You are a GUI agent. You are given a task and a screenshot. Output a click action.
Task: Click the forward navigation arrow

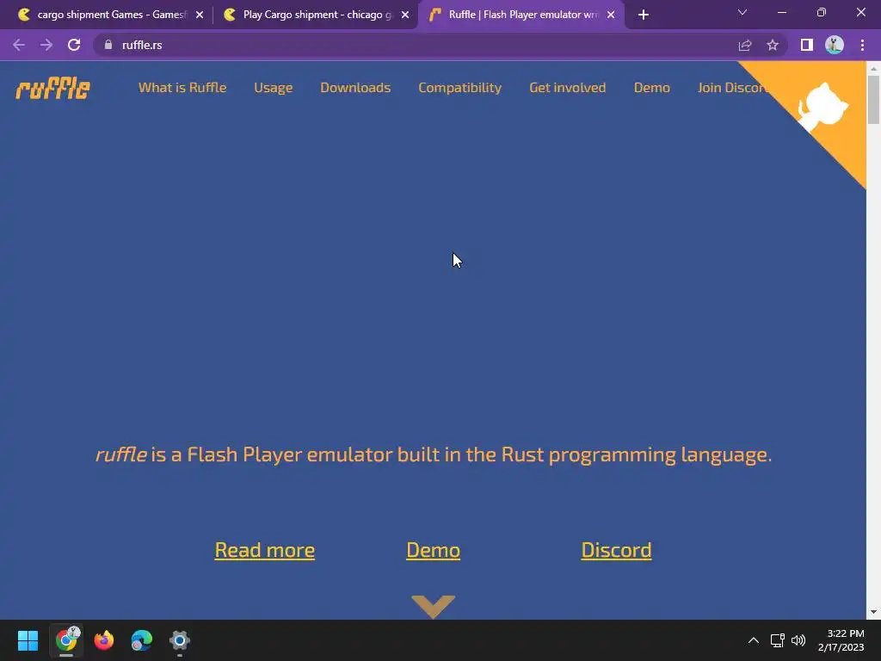[x=46, y=45]
